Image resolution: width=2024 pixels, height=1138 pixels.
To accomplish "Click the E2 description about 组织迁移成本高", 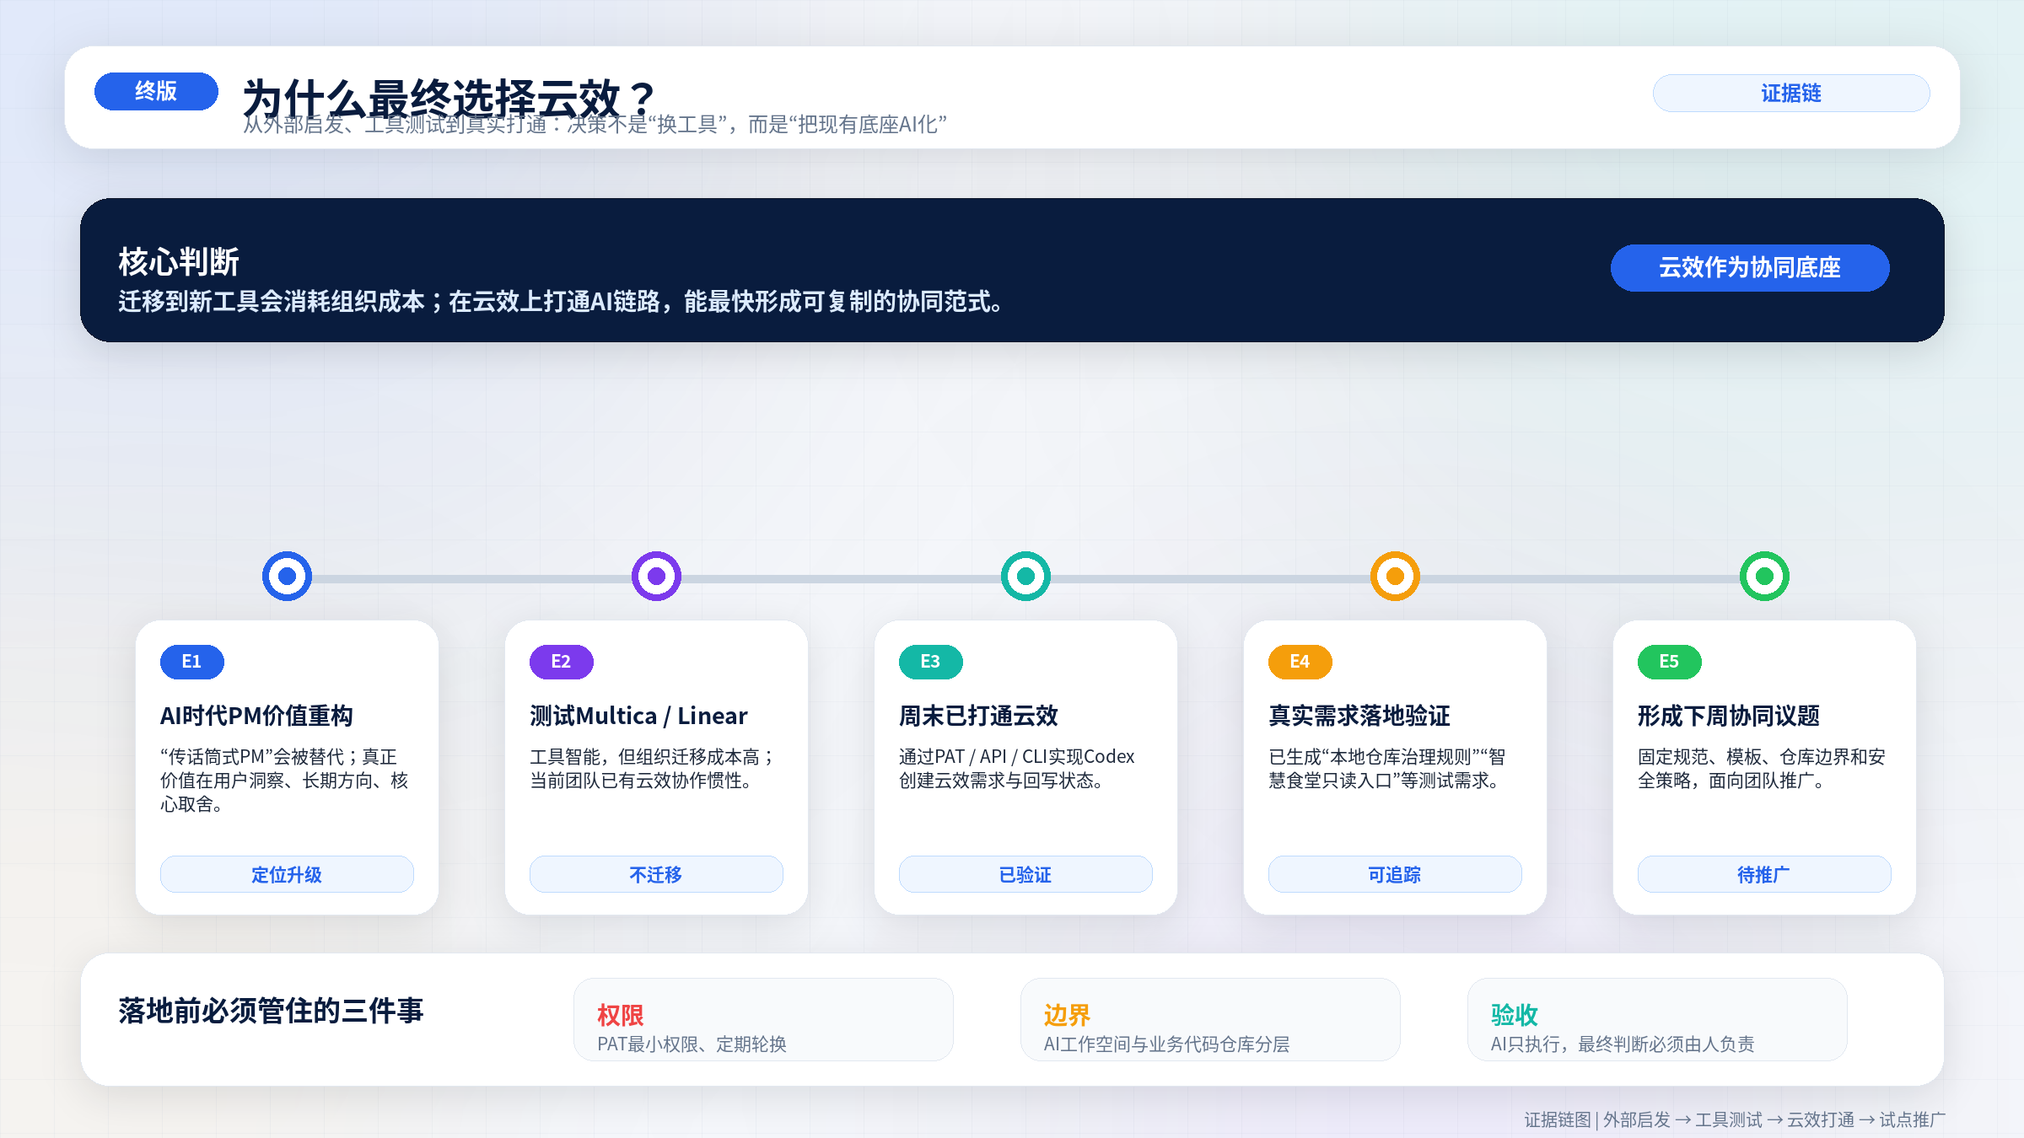I will (x=653, y=769).
